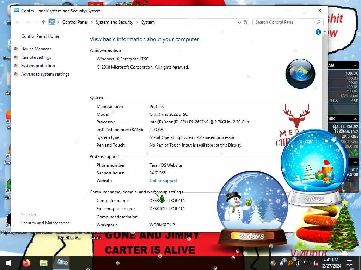Image resolution: width=361 pixels, height=270 pixels.
Task: Open Remote settings
Action: click(36, 57)
